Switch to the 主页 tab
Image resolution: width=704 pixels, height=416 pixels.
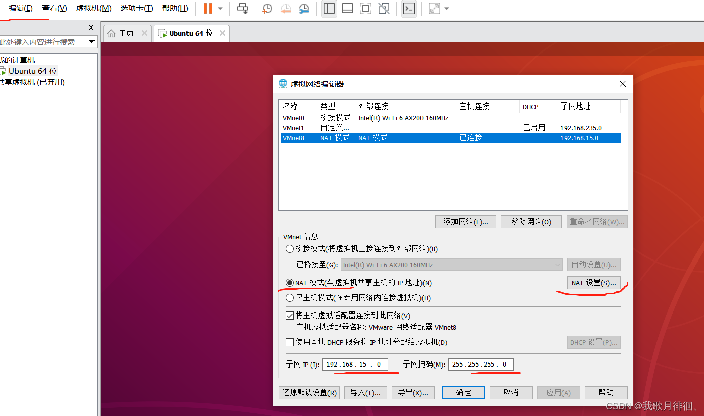[126, 32]
